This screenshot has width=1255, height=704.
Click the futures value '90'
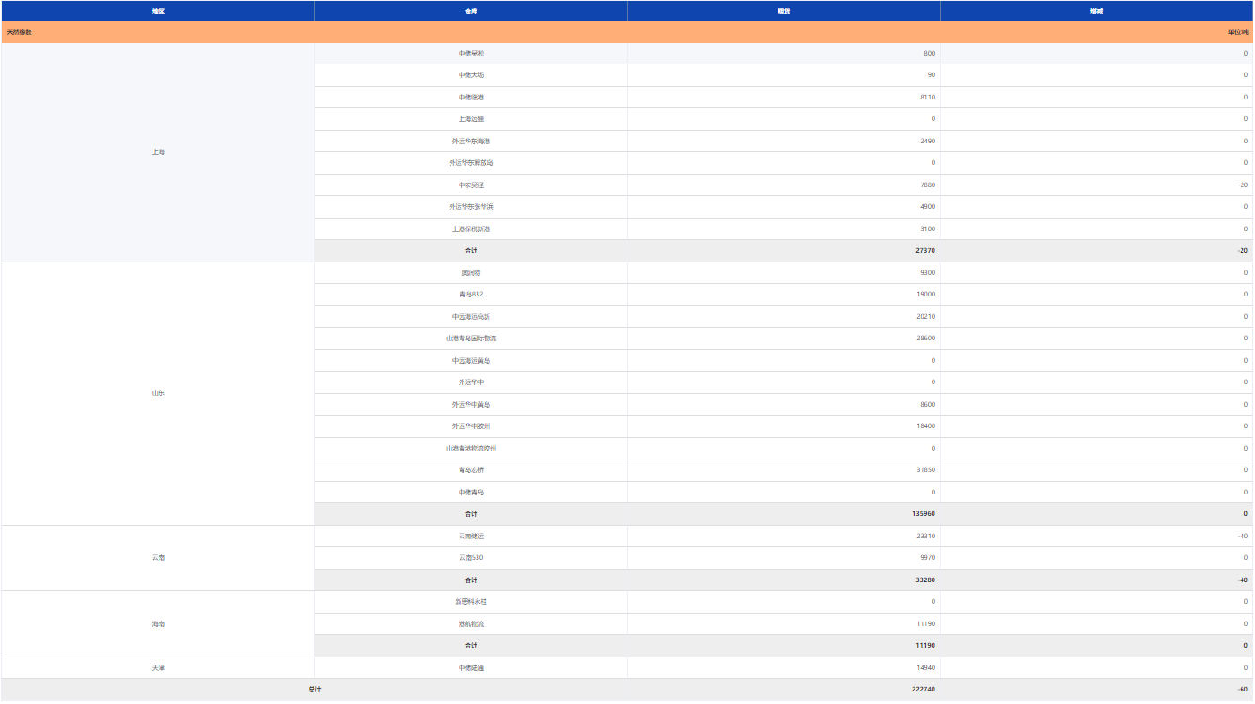(932, 75)
